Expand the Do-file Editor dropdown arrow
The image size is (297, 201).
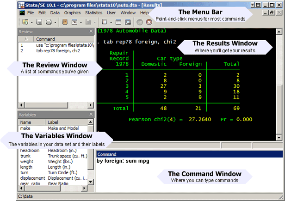(x=111, y=22)
